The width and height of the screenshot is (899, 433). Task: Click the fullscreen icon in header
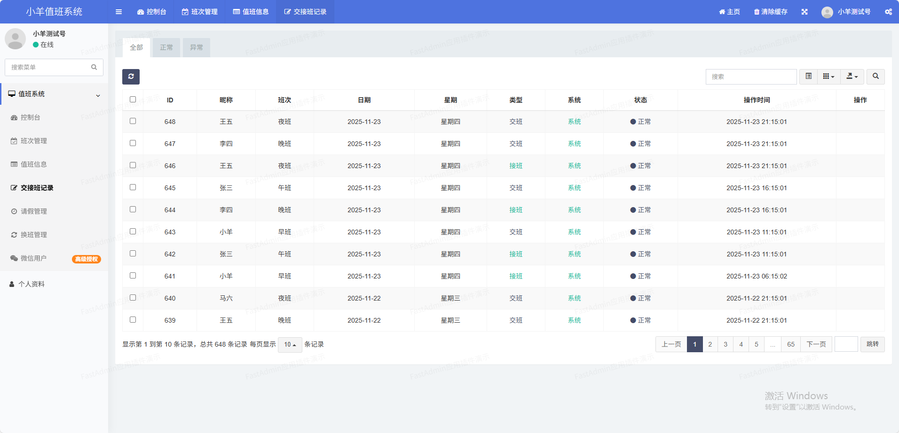click(x=804, y=12)
